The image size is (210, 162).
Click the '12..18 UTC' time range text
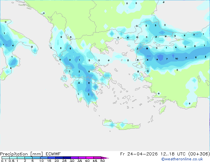(x=173, y=154)
